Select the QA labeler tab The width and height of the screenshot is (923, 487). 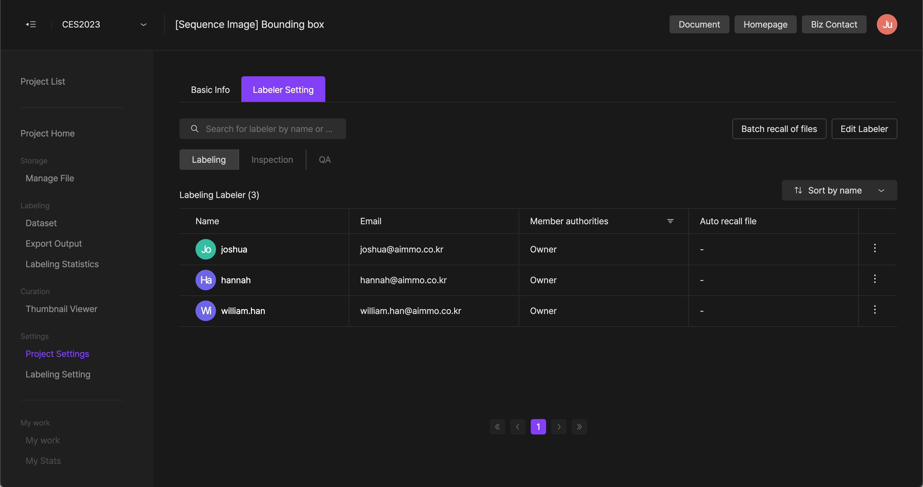[x=325, y=160]
